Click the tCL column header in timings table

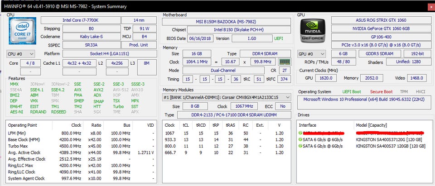(186, 125)
